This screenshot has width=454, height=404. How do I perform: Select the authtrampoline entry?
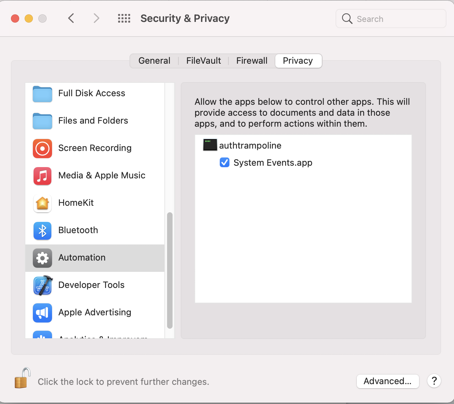(x=250, y=146)
